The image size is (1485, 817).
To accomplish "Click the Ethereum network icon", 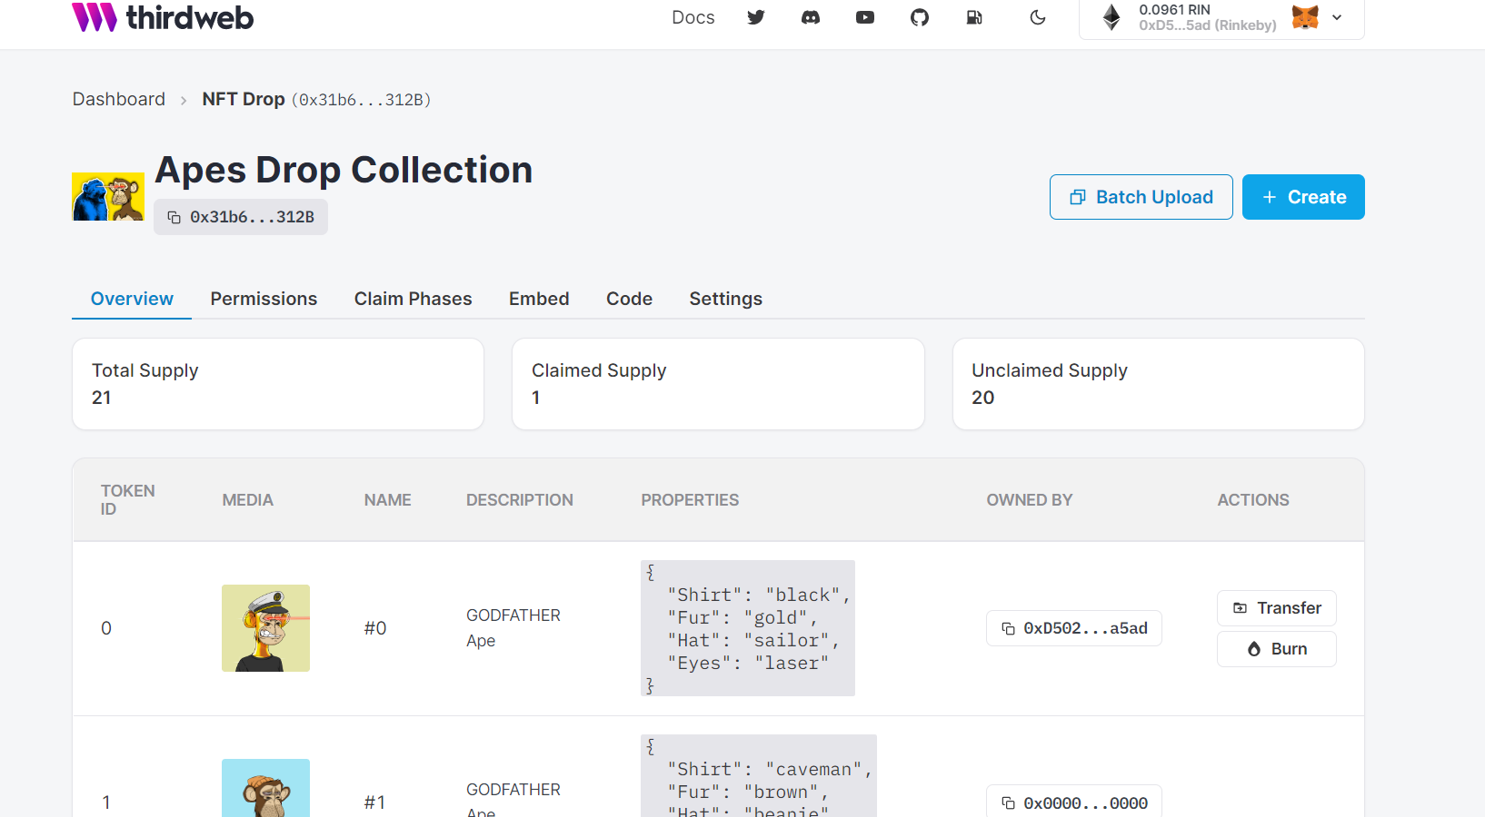I will coord(1111,17).
